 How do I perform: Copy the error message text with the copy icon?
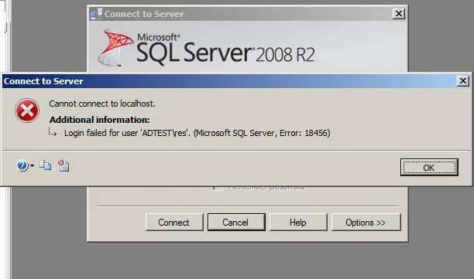tap(46, 165)
